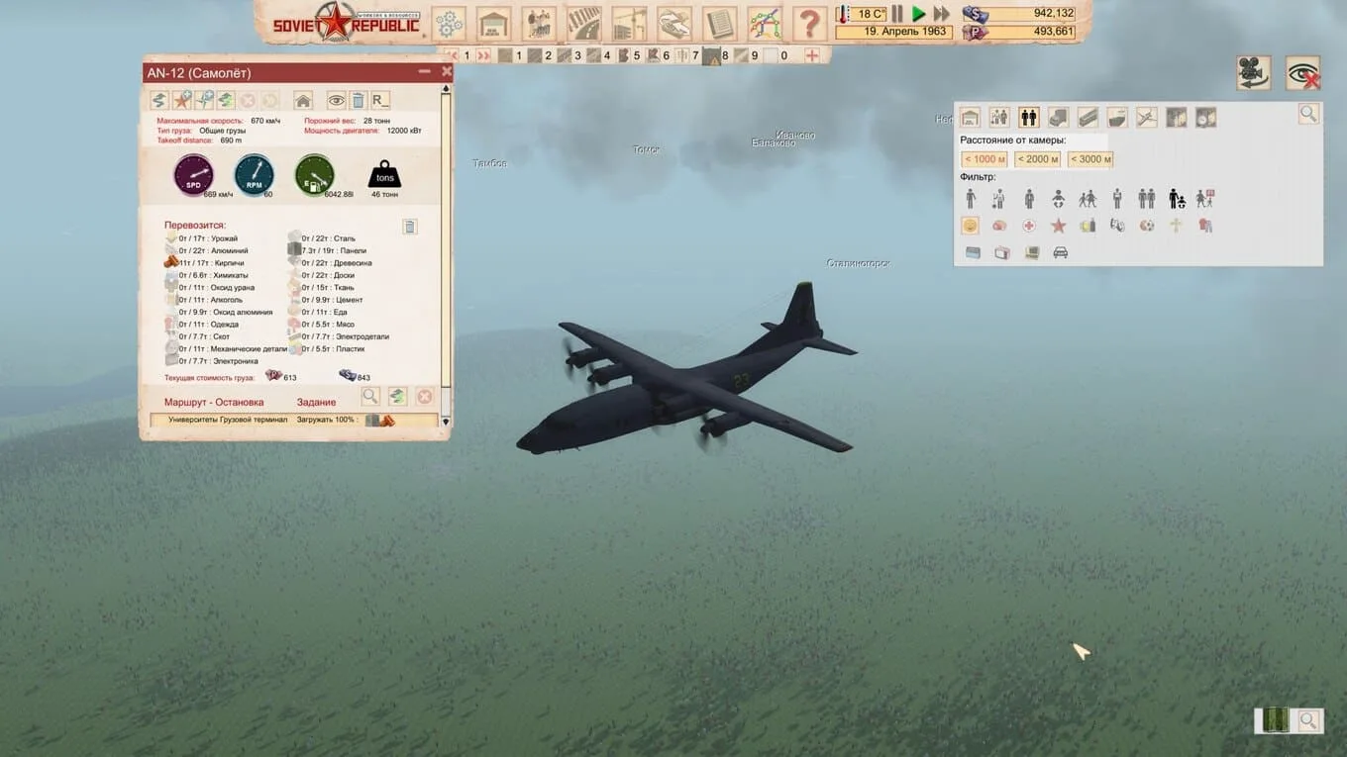
Task: Toggle the car ownership filter
Action: (1061, 252)
